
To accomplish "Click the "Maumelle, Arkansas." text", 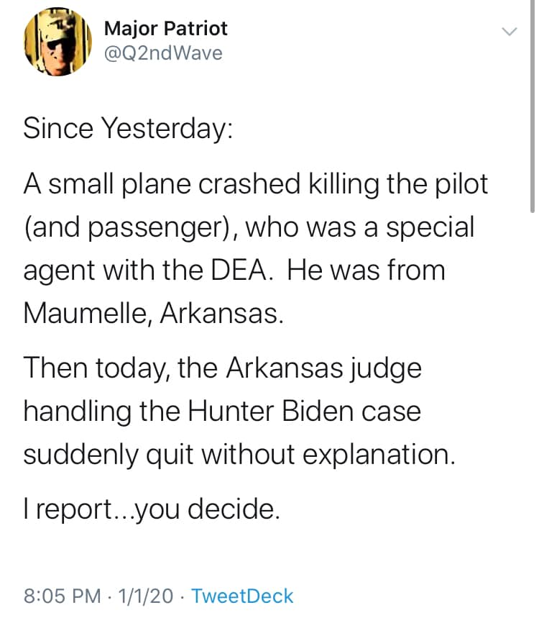I will click(154, 314).
